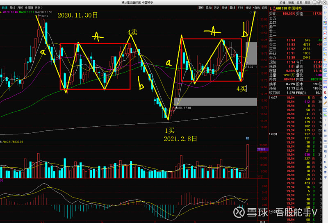
Task: Click the blue four-way move arrows icon
Action: pyautogui.click(x=325, y=98)
